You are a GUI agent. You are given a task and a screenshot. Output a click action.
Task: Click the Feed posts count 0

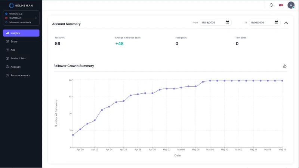tap(177, 44)
